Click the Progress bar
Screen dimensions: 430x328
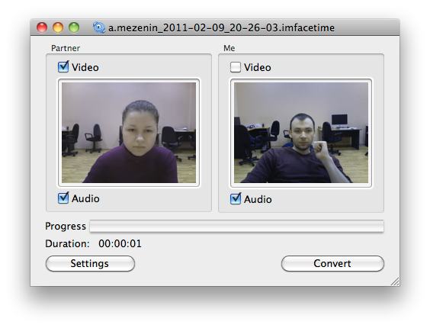click(236, 227)
